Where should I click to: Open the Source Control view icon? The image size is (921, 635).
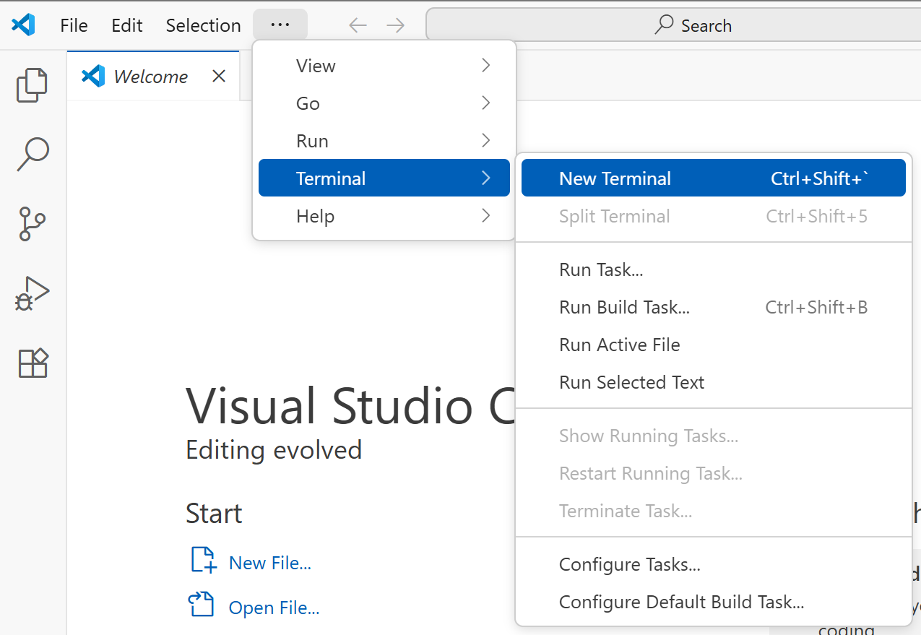tap(32, 224)
